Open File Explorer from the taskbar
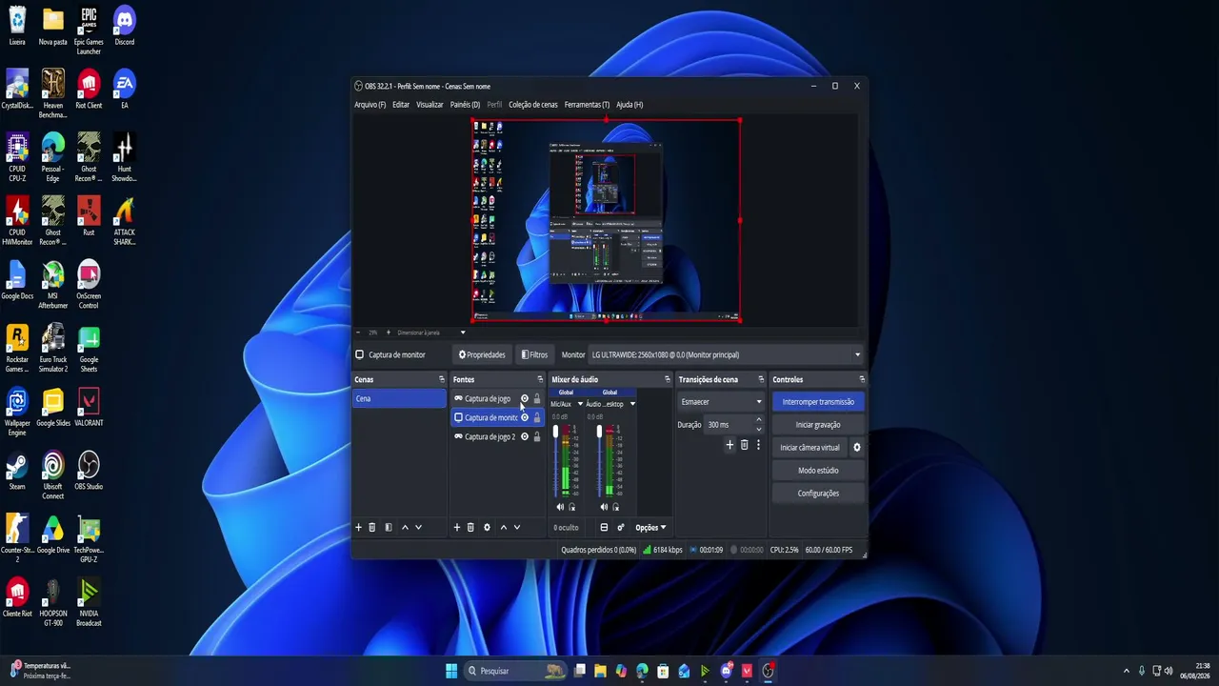 [600, 671]
